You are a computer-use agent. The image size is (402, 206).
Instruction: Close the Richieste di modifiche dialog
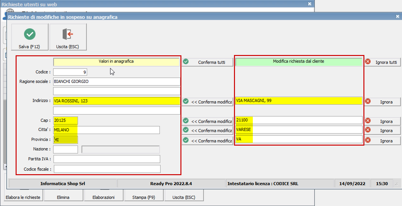[397, 17]
